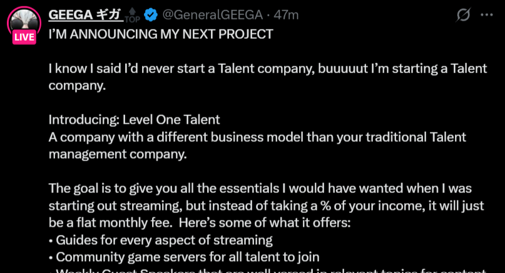Click the 'management company.' text line

[118, 154]
